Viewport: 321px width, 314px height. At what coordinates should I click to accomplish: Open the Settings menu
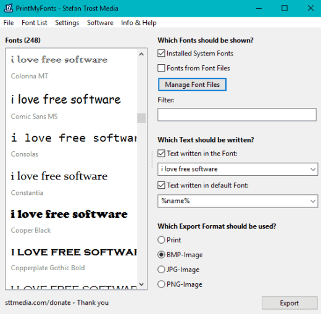pos(67,23)
